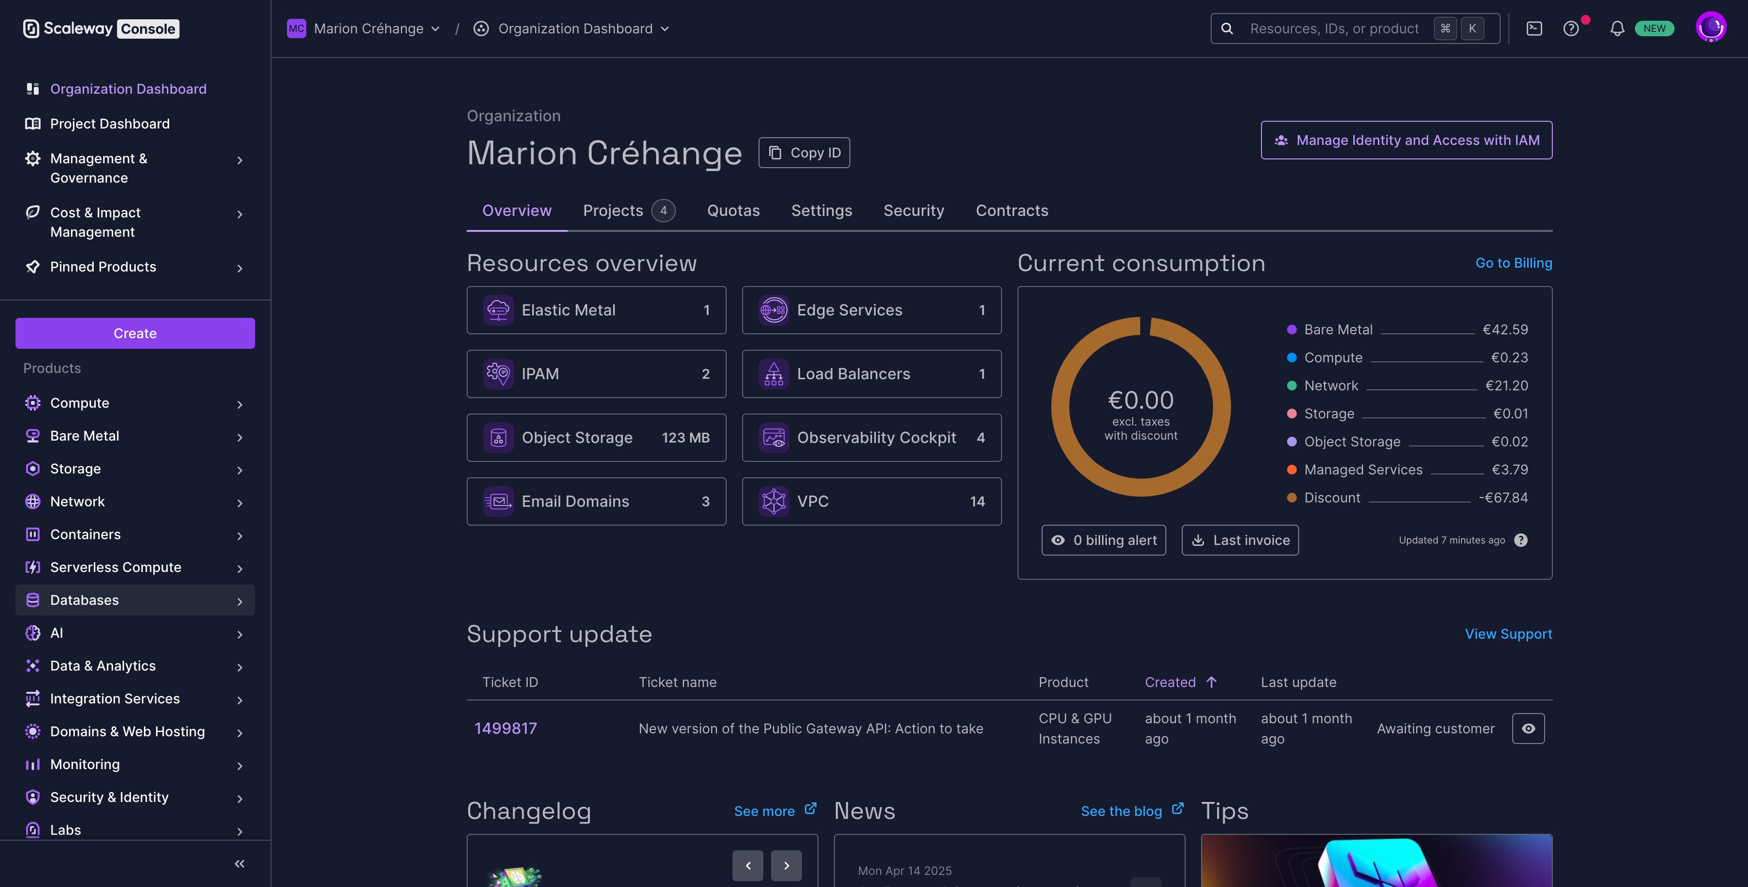Screen dimensions: 1748x887
Task: Sort tickets by Created column
Action: click(x=1181, y=682)
